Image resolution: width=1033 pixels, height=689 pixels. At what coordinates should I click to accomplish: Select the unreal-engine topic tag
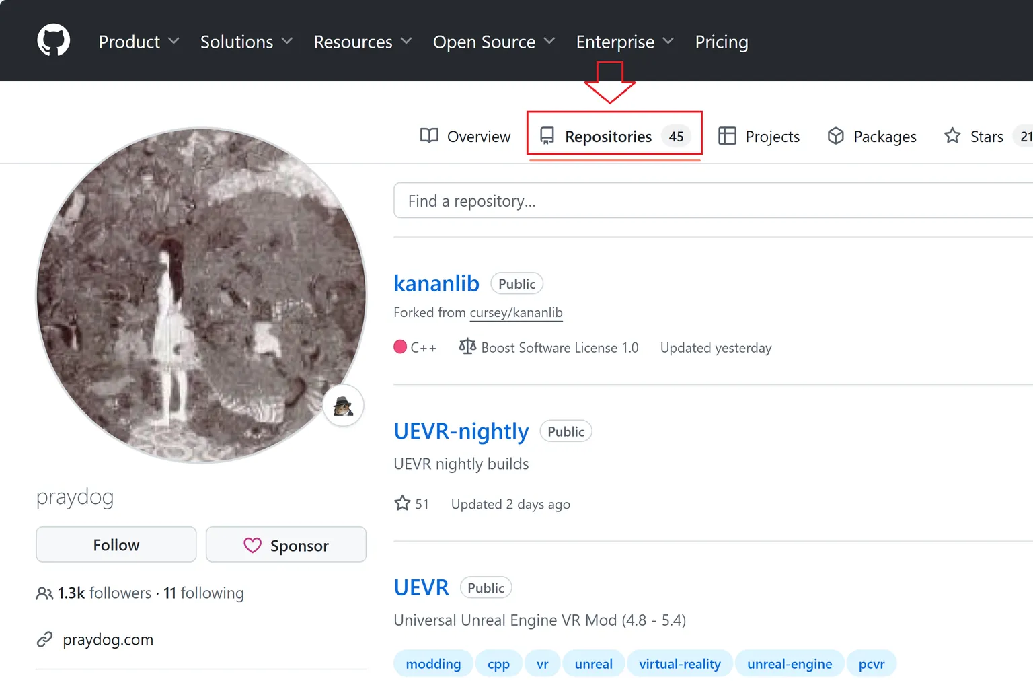click(x=790, y=664)
